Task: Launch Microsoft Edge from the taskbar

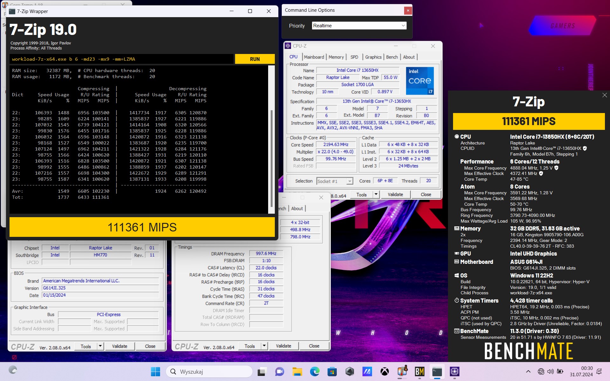Action: 315,371
